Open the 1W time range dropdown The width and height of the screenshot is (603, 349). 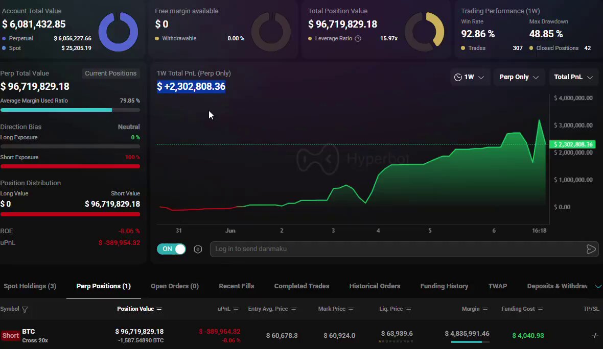point(469,77)
